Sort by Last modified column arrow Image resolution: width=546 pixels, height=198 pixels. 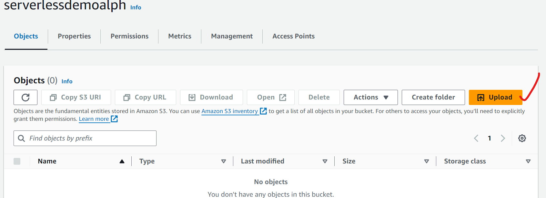coord(325,161)
